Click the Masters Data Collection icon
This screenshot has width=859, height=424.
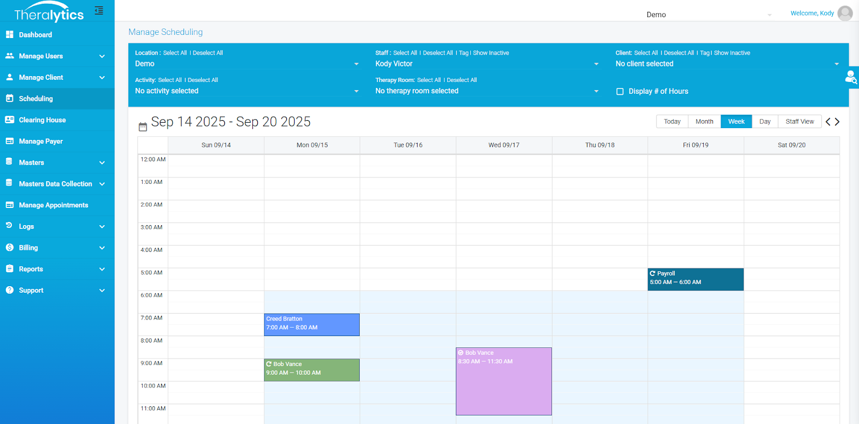click(9, 183)
